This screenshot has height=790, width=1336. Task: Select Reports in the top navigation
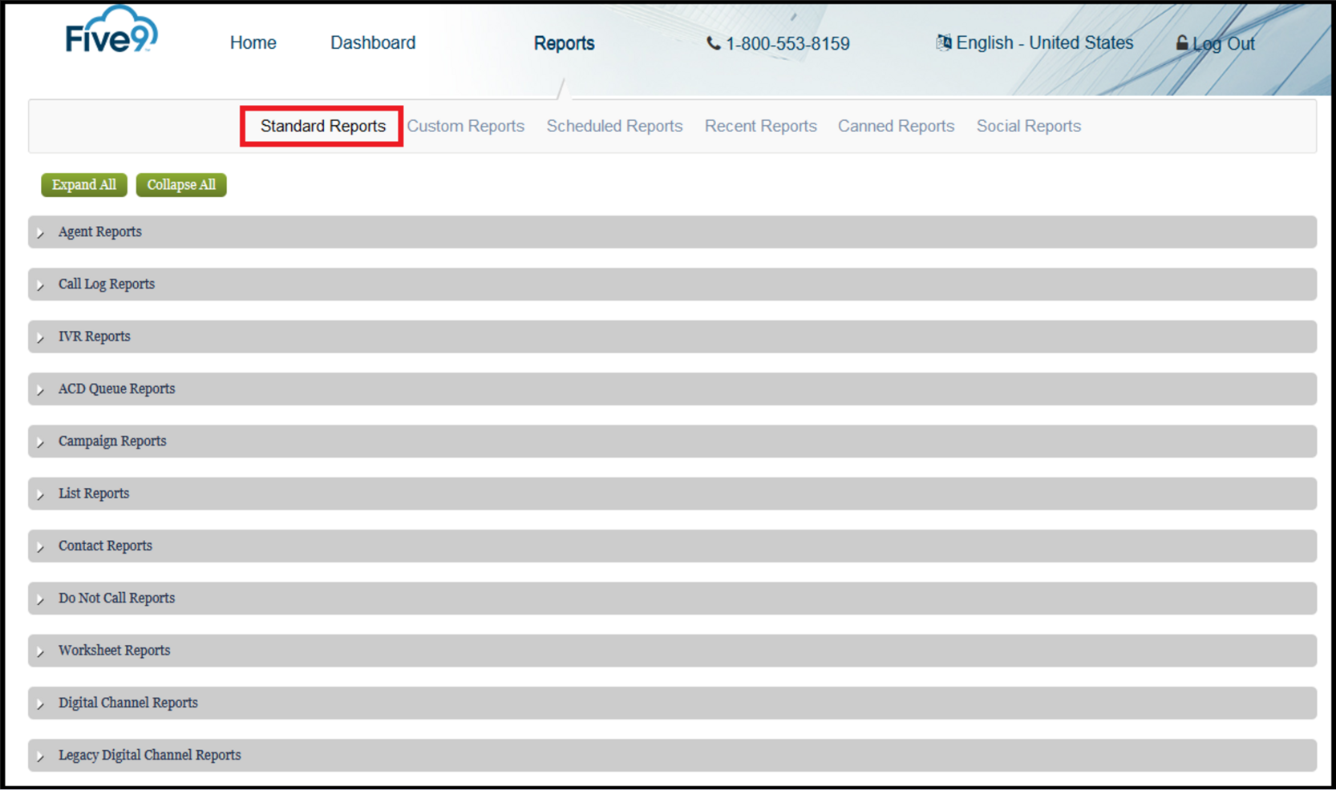564,43
